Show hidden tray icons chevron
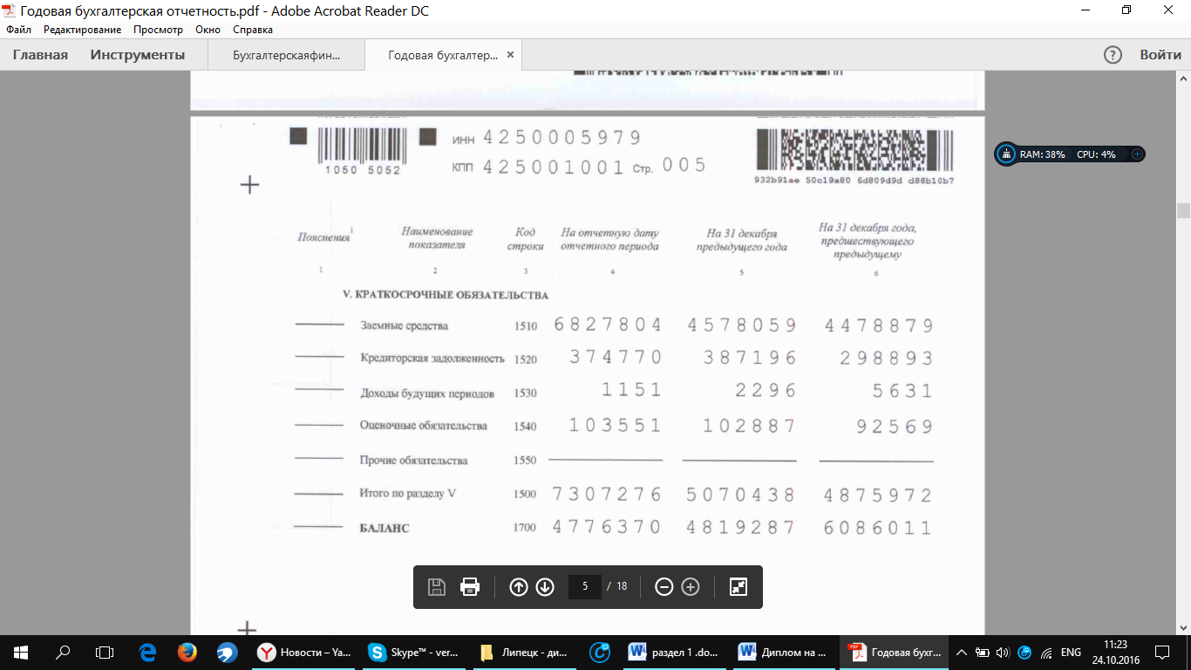 point(962,653)
